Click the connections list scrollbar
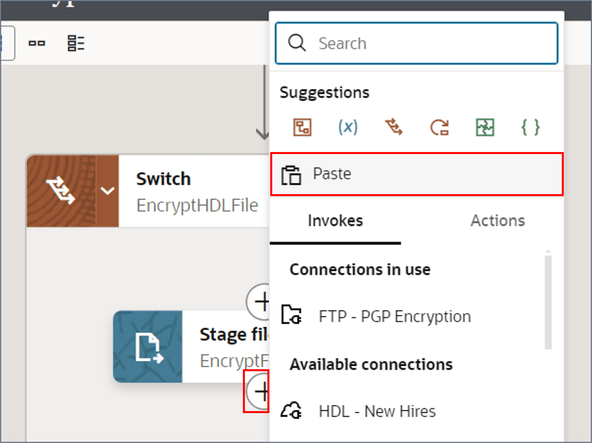The width and height of the screenshot is (592, 443). tap(548, 302)
